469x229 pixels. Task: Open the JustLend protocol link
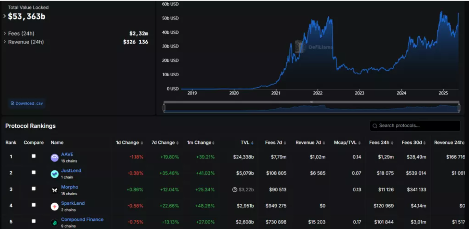[x=71, y=171]
